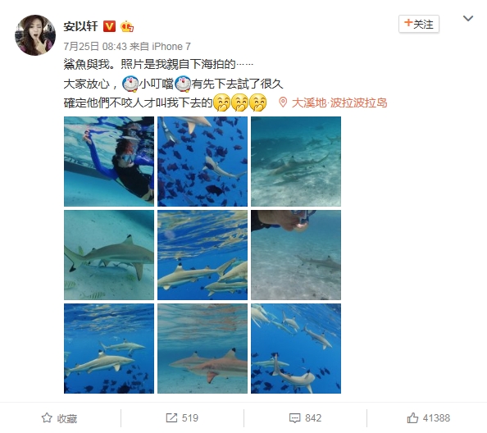Open comments via the speech bubble icon

click(x=294, y=418)
